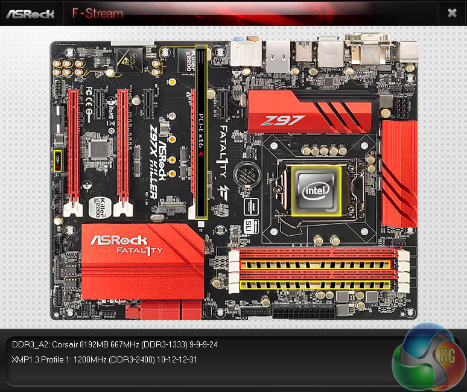Select the small highlighted ROM chip
467x392 pixels.
click(58, 161)
